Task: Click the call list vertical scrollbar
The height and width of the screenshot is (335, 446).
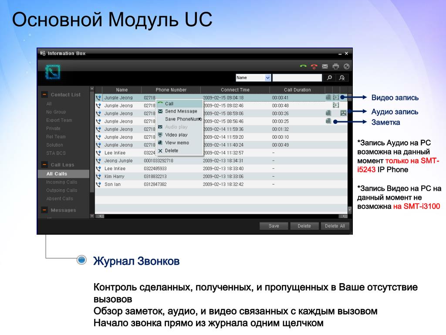Action: point(350,154)
